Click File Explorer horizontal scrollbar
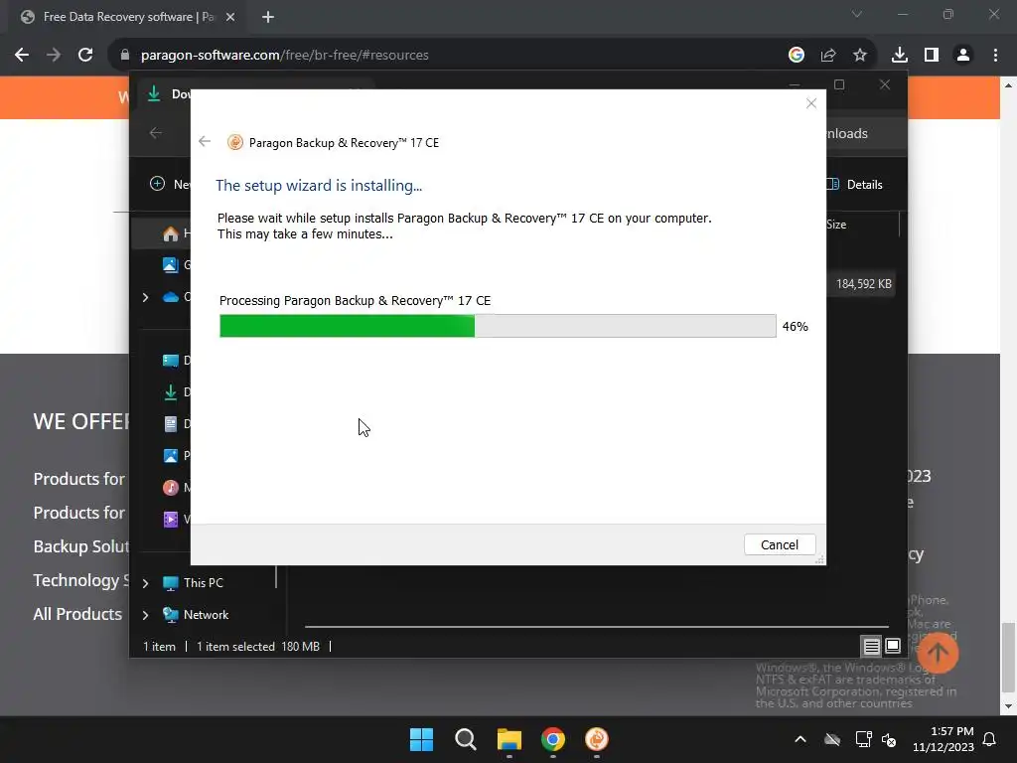The image size is (1017, 763). [597, 627]
